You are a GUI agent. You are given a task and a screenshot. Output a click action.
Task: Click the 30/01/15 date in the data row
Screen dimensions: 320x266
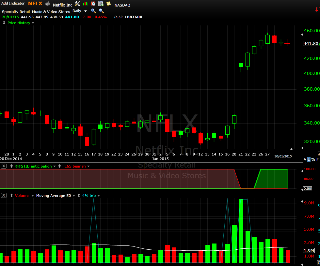[10, 17]
